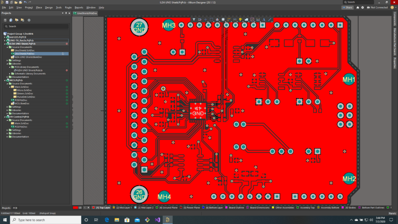Switch to the UnoShield.PcbDoc document tab
This screenshot has height=224, width=398.
coord(86,13)
